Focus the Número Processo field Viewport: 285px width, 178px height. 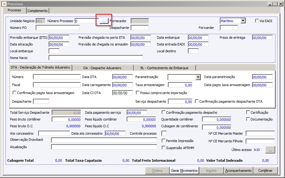click(x=87, y=21)
